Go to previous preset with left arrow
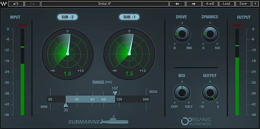Image resolution: width=260 pixels, height=129 pixels. [177, 4]
